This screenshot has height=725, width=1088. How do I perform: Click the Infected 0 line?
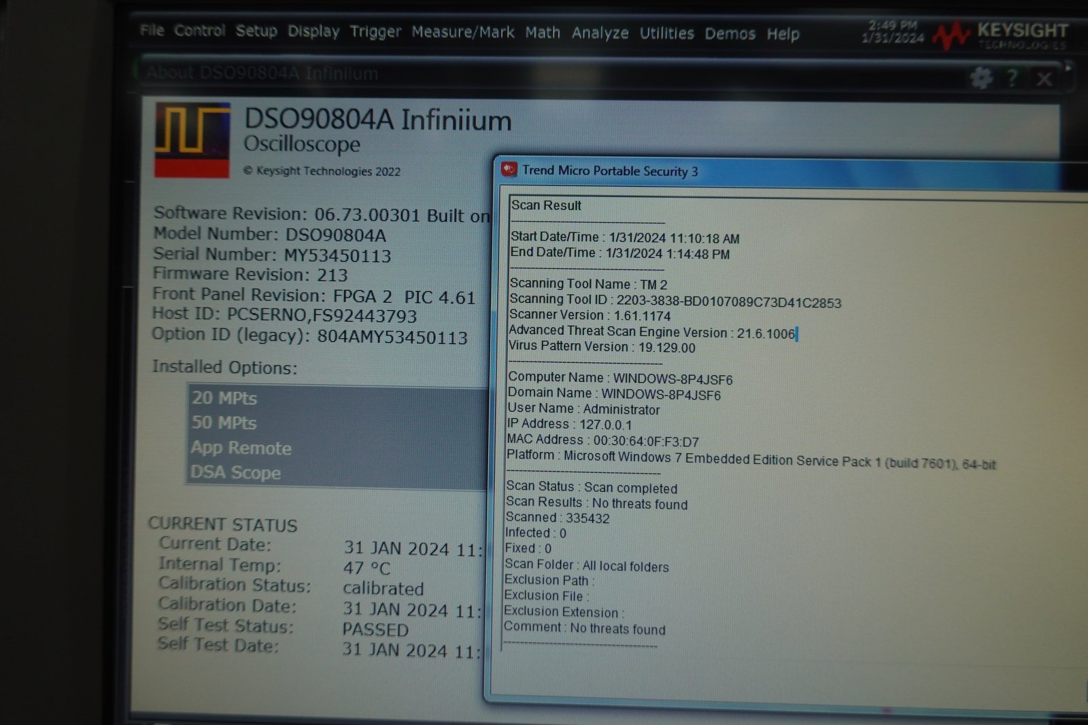[536, 533]
